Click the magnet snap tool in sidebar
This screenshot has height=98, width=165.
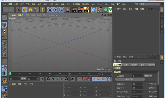(4, 81)
